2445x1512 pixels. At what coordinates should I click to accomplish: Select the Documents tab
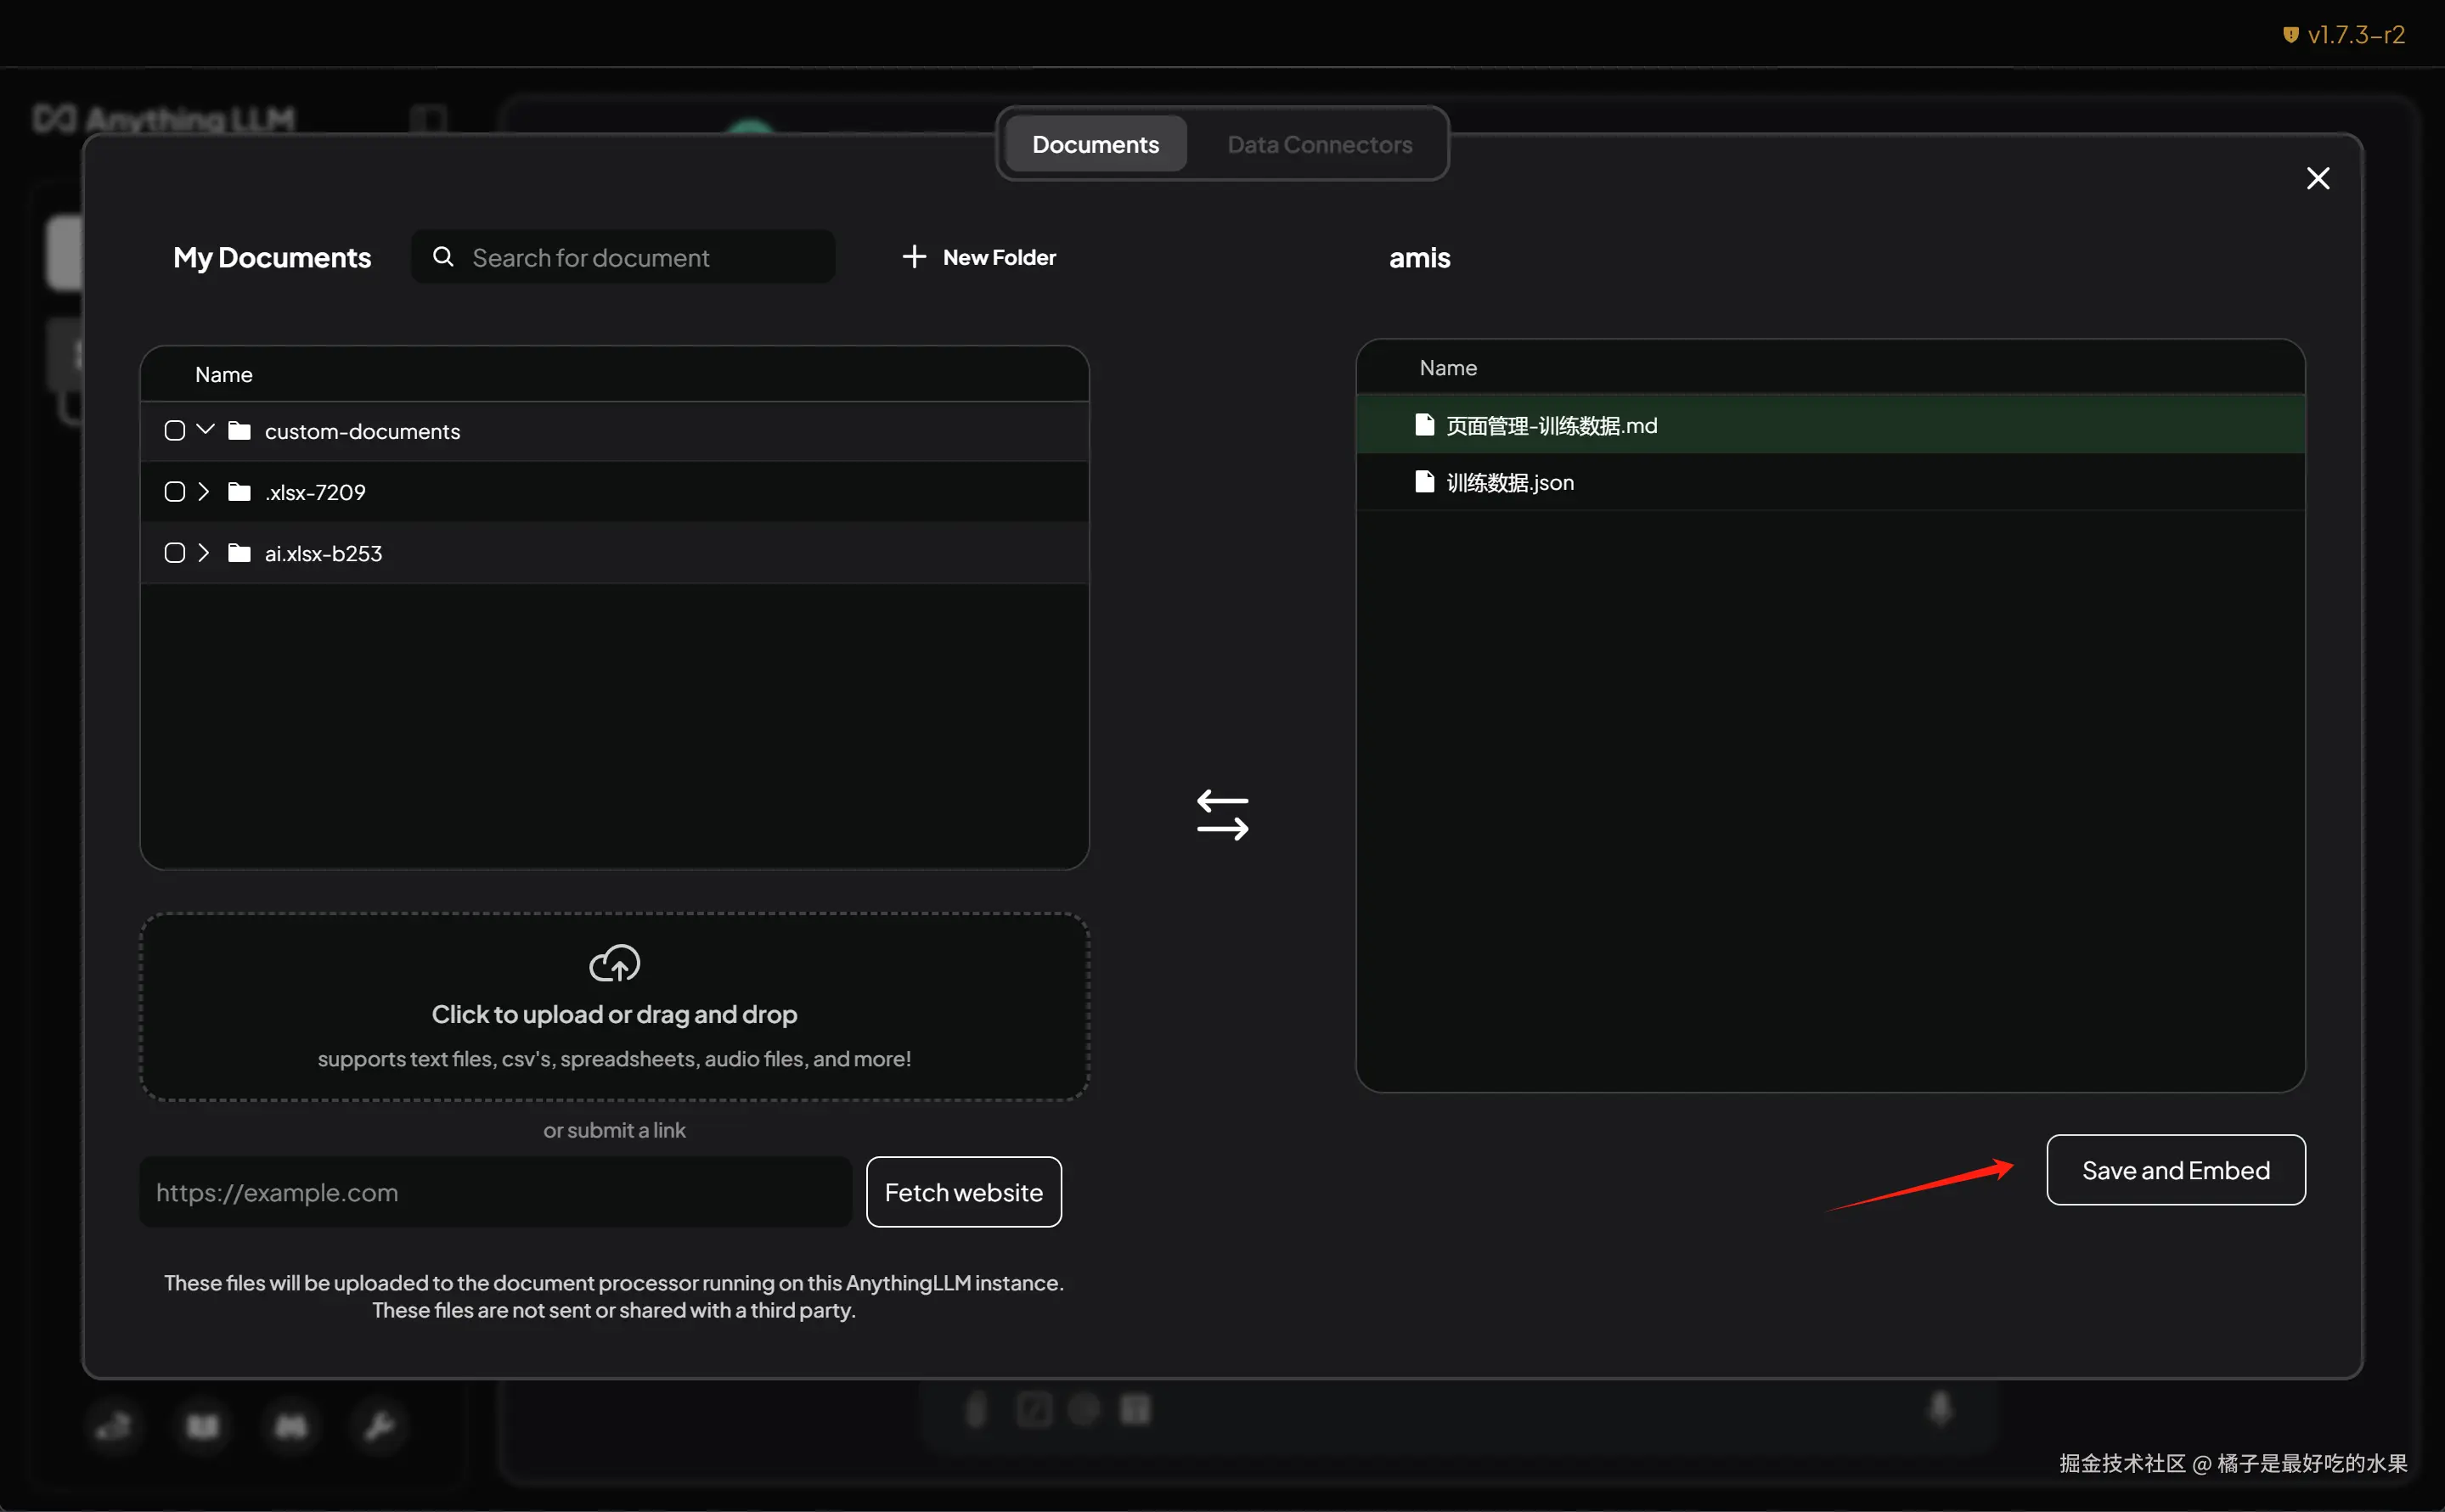tap(1095, 145)
